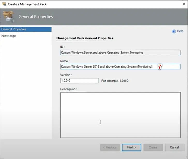This screenshot has width=188, height=159.
Task: Open the Help link
Action: point(180,31)
